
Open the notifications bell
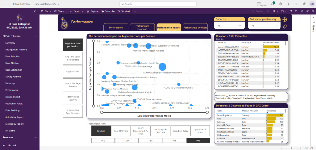coord(273,4)
